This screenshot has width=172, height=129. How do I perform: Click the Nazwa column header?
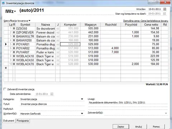[x=46, y=25]
